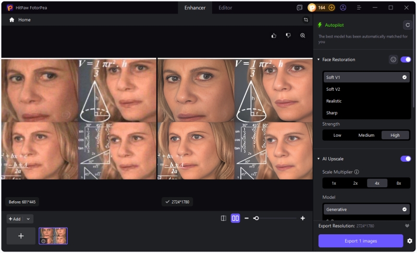Image resolution: width=417 pixels, height=253 pixels.
Task: Show Scale Multiplier info tooltip icon
Action: click(357, 172)
